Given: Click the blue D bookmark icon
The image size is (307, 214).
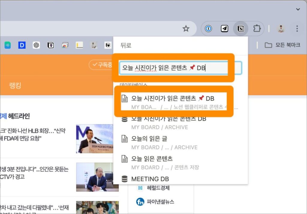Looking at the screenshot, I should 22,45.
